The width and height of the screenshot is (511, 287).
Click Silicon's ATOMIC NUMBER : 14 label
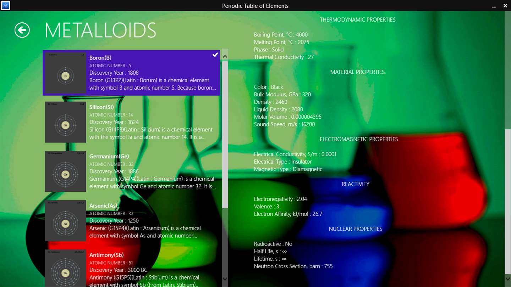pos(111,115)
